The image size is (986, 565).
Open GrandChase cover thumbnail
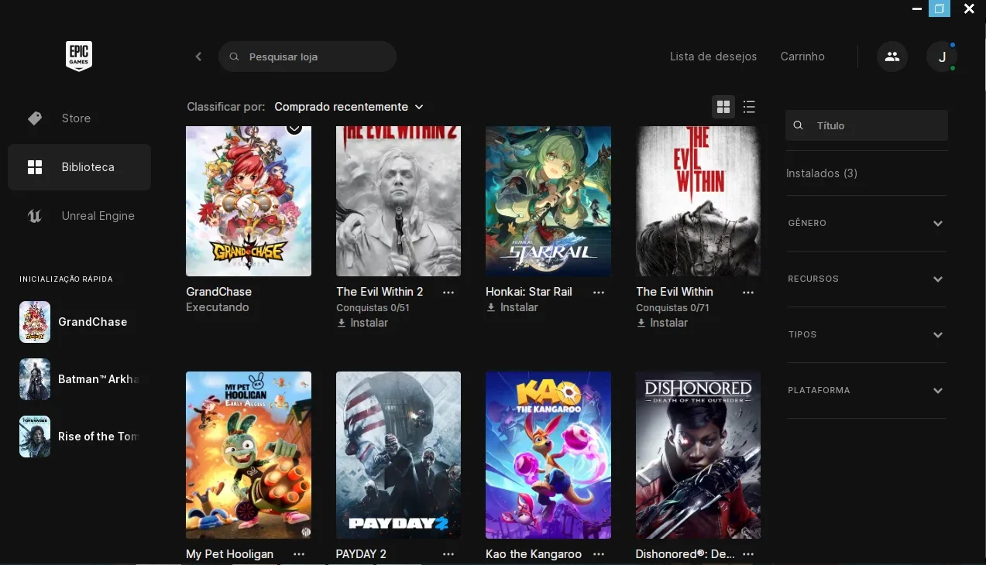[x=249, y=201]
